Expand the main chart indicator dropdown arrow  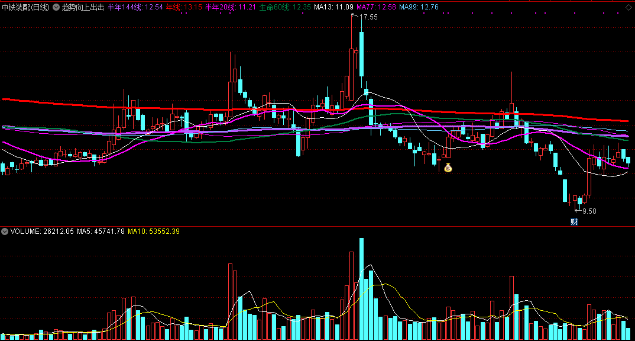pyautogui.click(x=56, y=7)
